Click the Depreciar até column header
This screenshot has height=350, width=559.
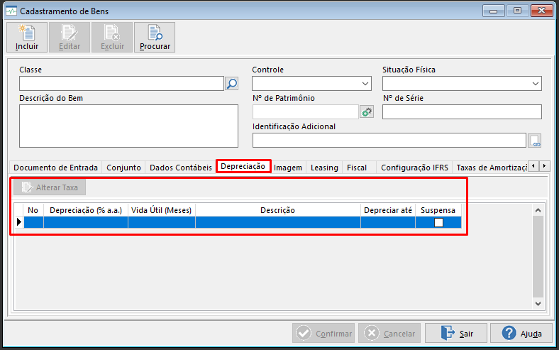388,210
